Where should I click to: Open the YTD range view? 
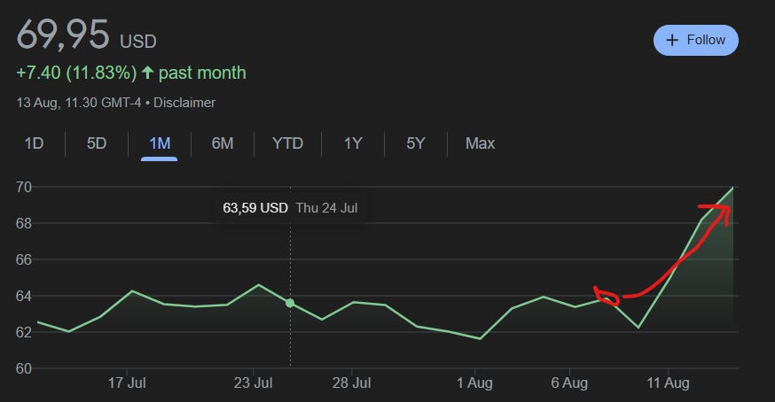287,143
